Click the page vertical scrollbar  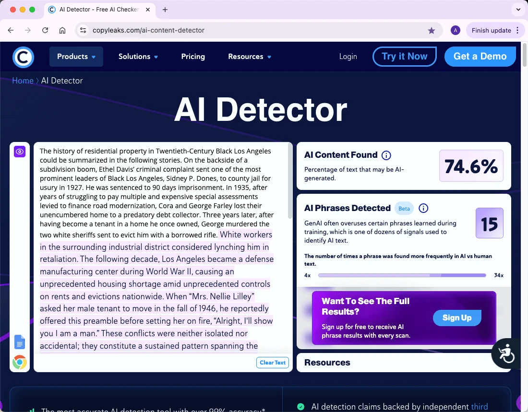pos(524,56)
